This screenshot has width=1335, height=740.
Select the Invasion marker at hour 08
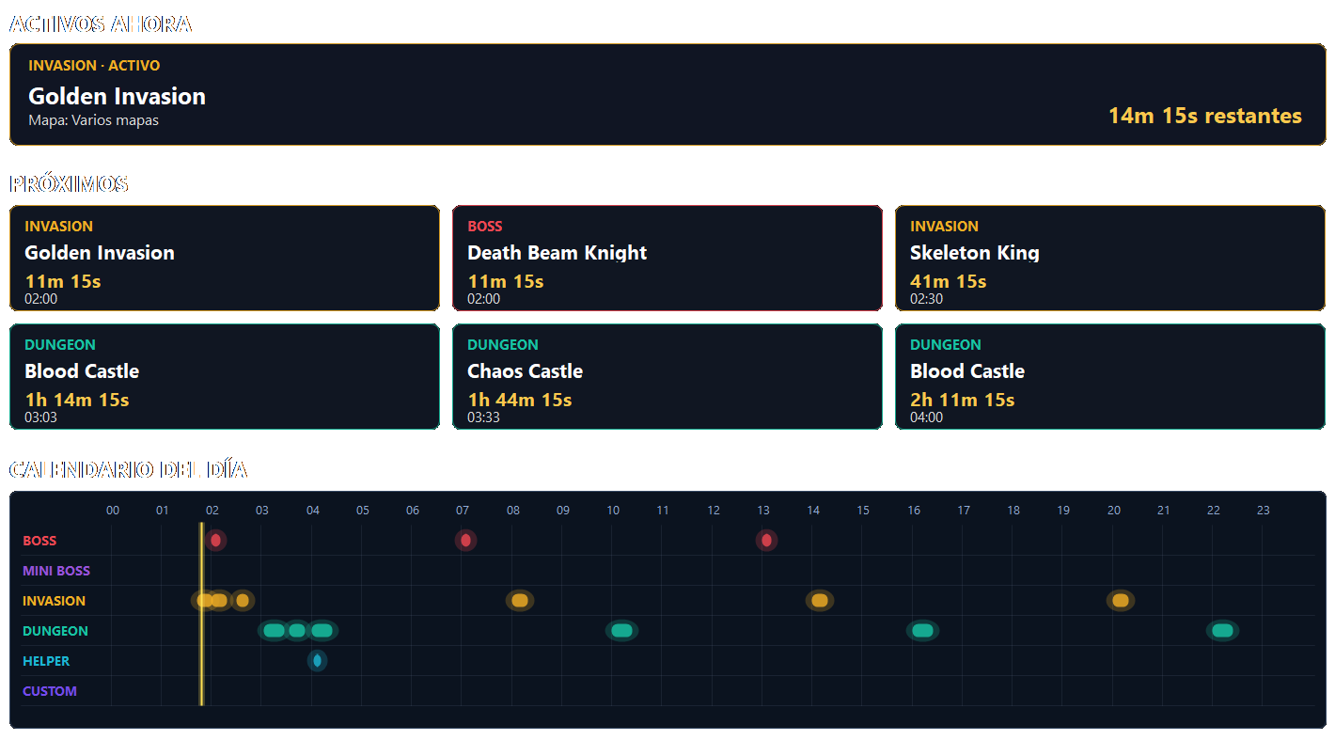(519, 601)
